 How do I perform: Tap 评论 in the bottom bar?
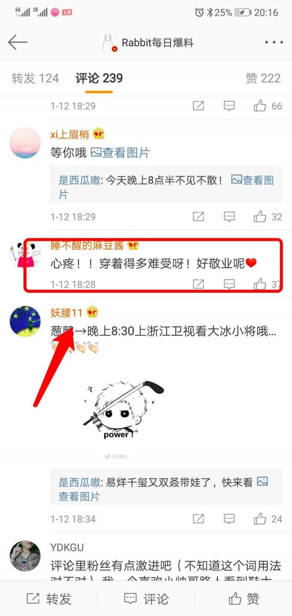(146, 598)
